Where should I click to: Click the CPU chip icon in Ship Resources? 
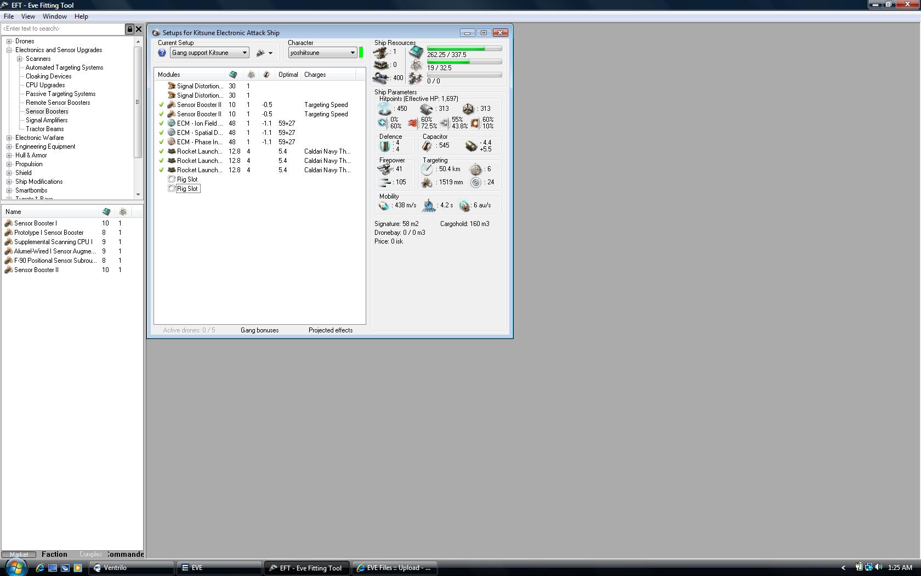pyautogui.click(x=416, y=52)
